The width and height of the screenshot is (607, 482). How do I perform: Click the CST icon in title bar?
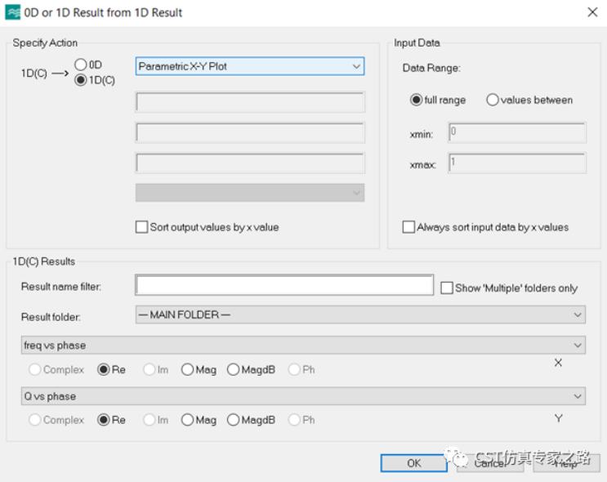coord(13,12)
